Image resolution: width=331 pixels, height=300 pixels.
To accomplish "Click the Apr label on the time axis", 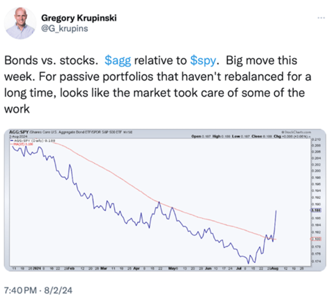I will [x=136, y=268].
